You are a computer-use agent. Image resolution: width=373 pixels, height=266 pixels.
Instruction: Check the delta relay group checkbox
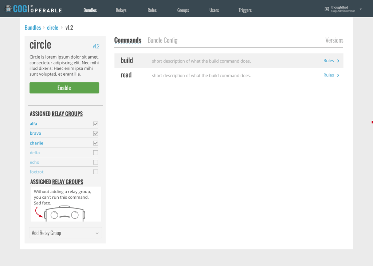point(95,153)
